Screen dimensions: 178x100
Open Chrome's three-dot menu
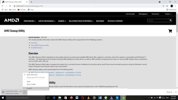tap(175, 6)
